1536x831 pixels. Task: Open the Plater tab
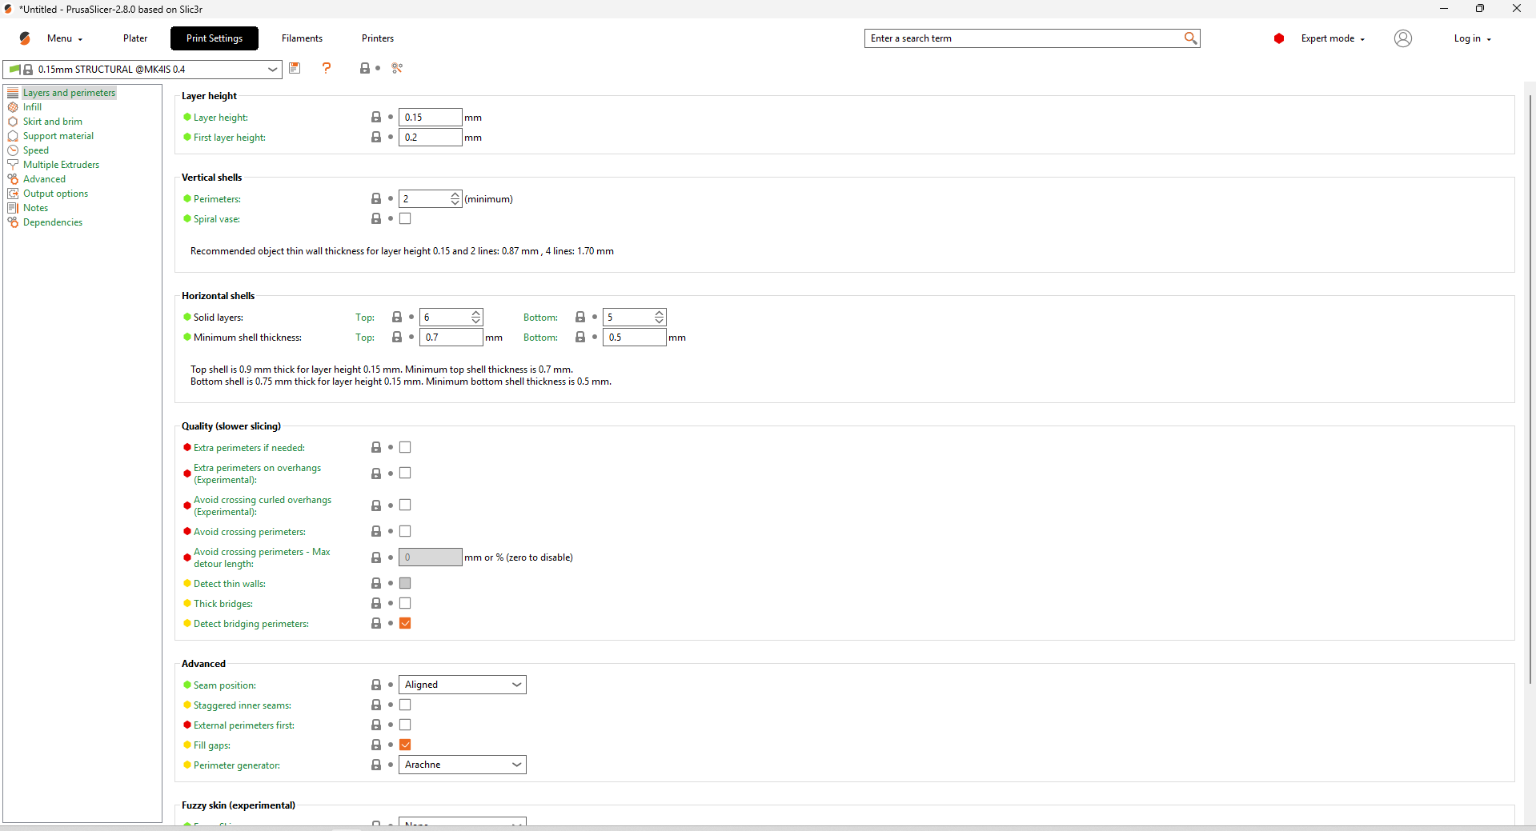click(x=135, y=38)
